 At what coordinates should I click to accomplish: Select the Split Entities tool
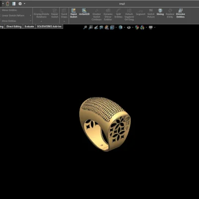[x=118, y=13]
